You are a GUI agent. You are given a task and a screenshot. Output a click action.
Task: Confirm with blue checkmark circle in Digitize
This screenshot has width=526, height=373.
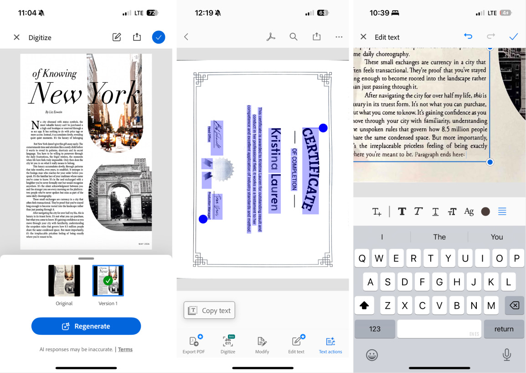(x=158, y=37)
